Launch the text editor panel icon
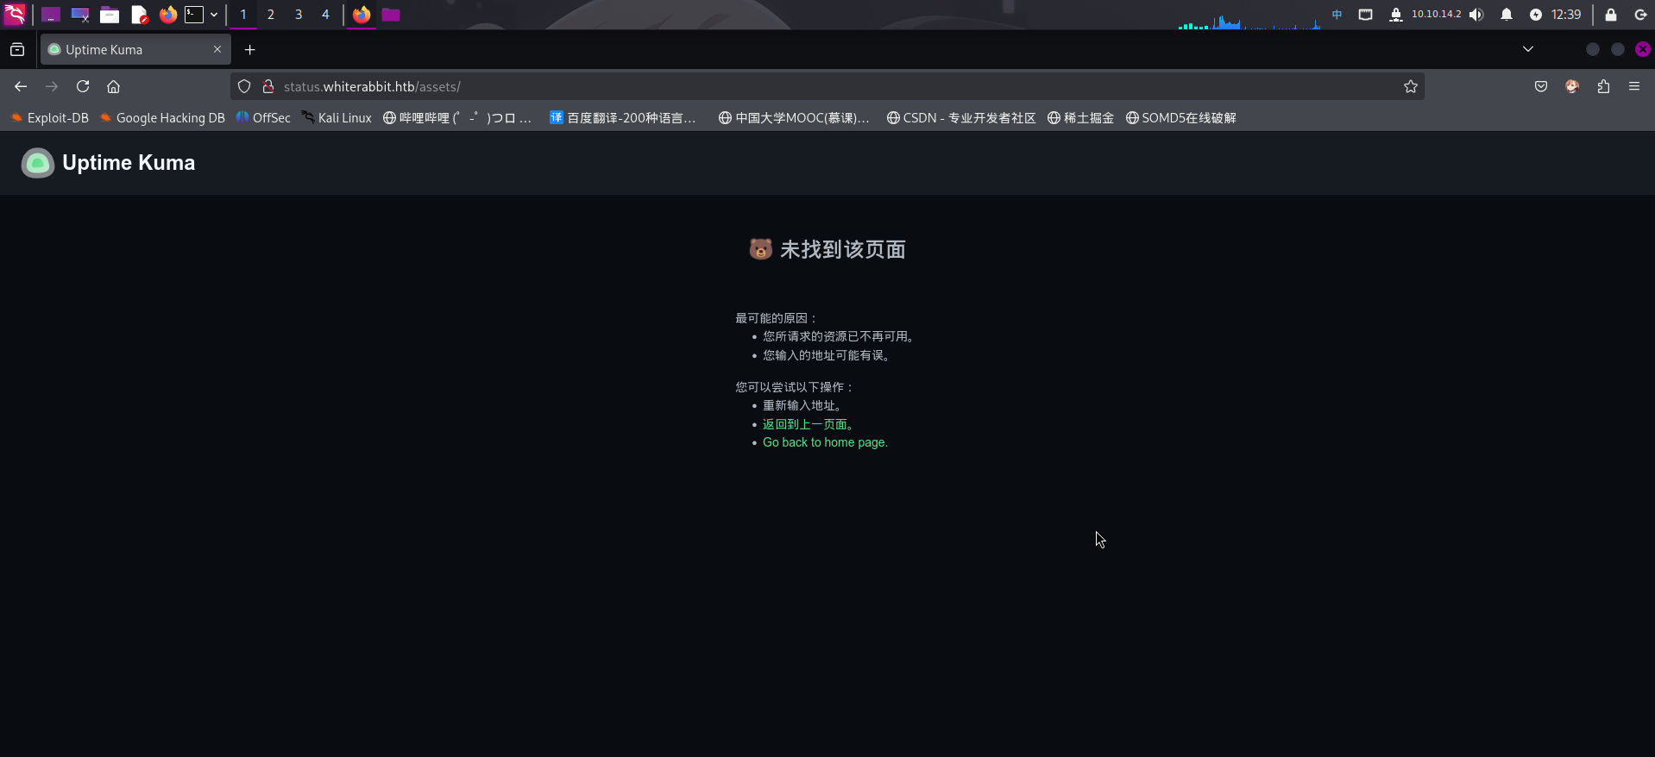The height and width of the screenshot is (757, 1655). 139,15
